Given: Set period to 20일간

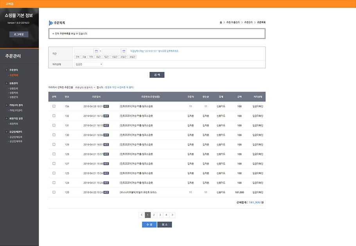Looking at the screenshot, I should tap(123, 57).
